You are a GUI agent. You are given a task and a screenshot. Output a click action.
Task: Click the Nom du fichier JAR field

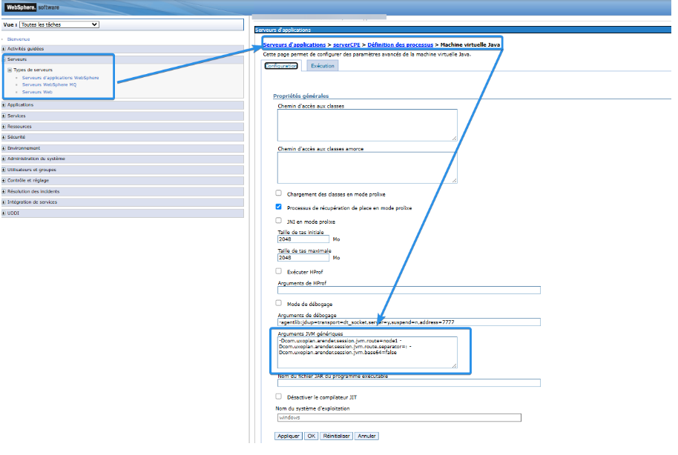click(409, 383)
